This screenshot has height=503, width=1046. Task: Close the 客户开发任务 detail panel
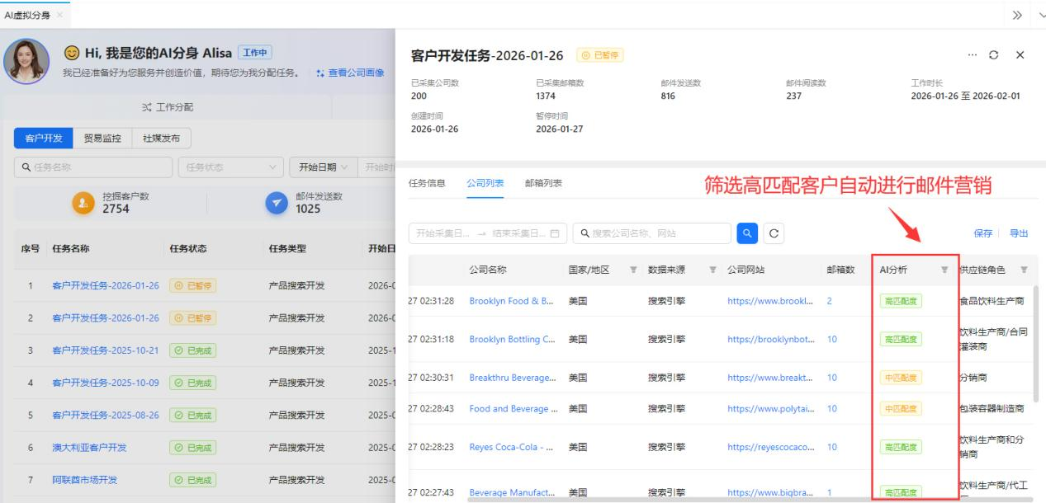point(1020,54)
